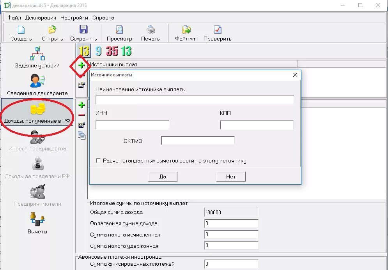
Task: Click the Источники выплат column header
Action: 193,64
